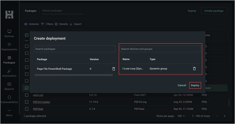
Task: Click the Apr 24, 12:10PM date cell
Action: tap(183, 95)
